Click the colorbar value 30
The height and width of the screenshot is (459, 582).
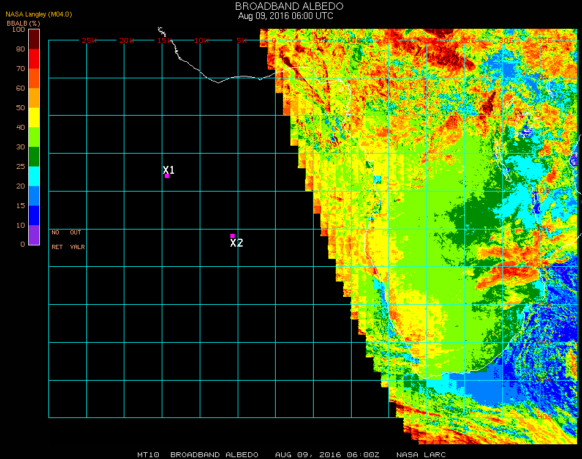(x=20, y=147)
